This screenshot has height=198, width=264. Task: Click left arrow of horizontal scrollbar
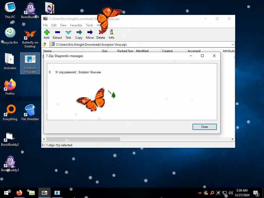tap(44, 139)
